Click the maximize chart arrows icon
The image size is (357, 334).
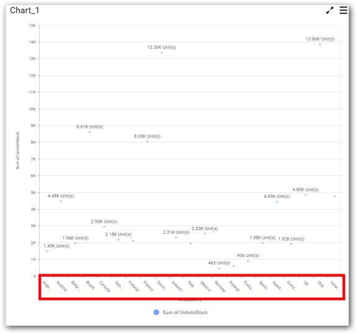click(x=330, y=10)
